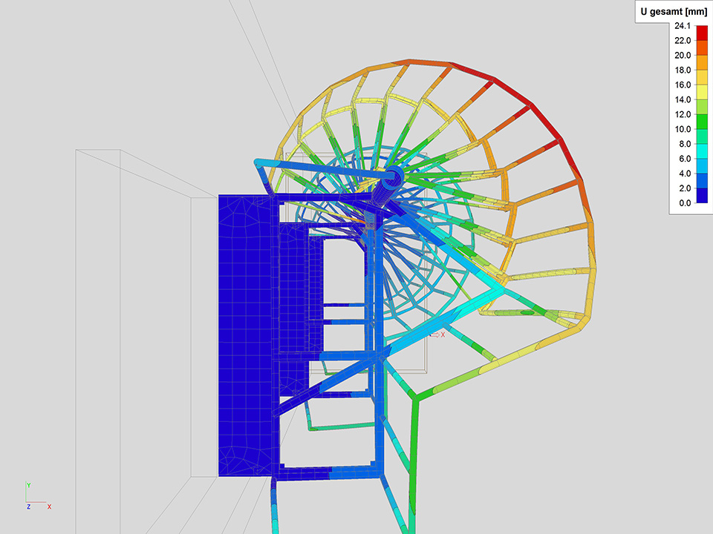Select the dark orange 20.0–22.0 legend swatch
The image size is (713, 534).
pyautogui.click(x=702, y=47)
